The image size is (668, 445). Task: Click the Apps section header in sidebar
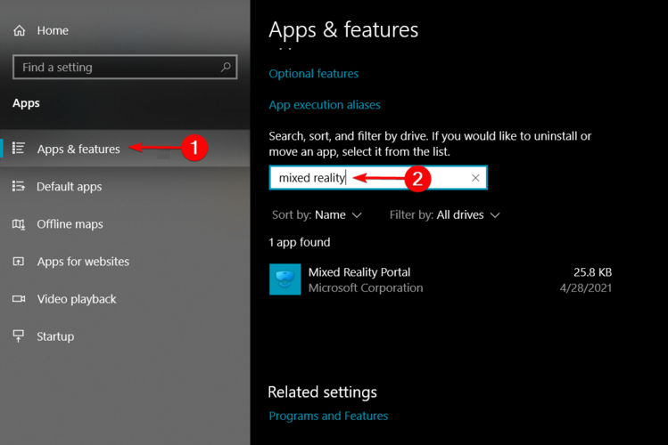point(26,103)
